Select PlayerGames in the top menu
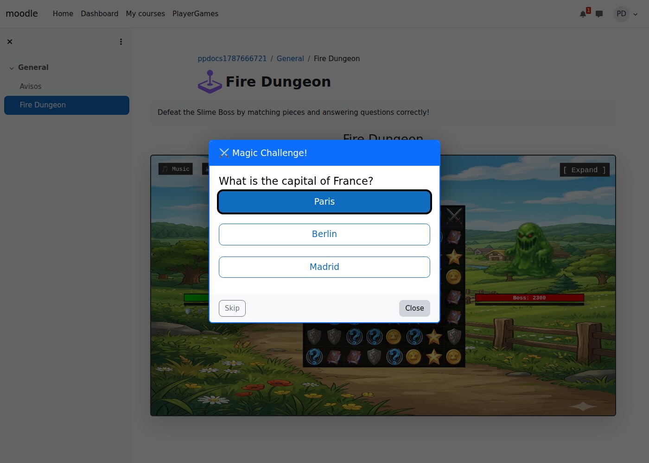Viewport: 649px width, 463px height. [x=195, y=14]
